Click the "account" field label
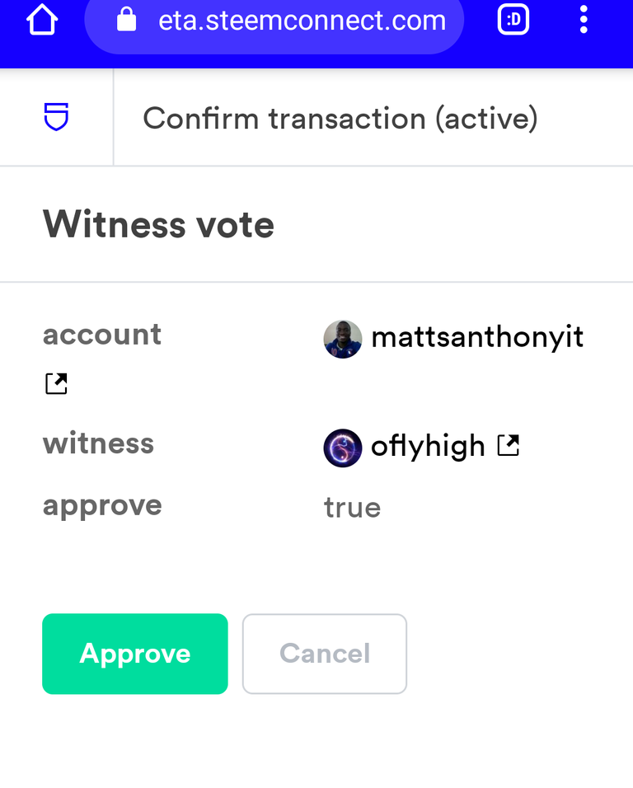This screenshot has height=788, width=633. tap(102, 335)
